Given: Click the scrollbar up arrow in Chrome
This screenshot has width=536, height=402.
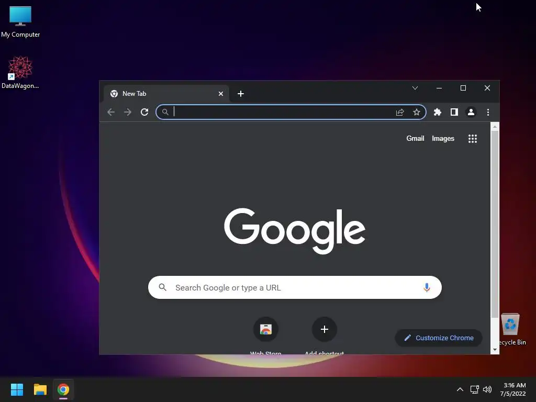Looking at the screenshot, I should point(495,127).
